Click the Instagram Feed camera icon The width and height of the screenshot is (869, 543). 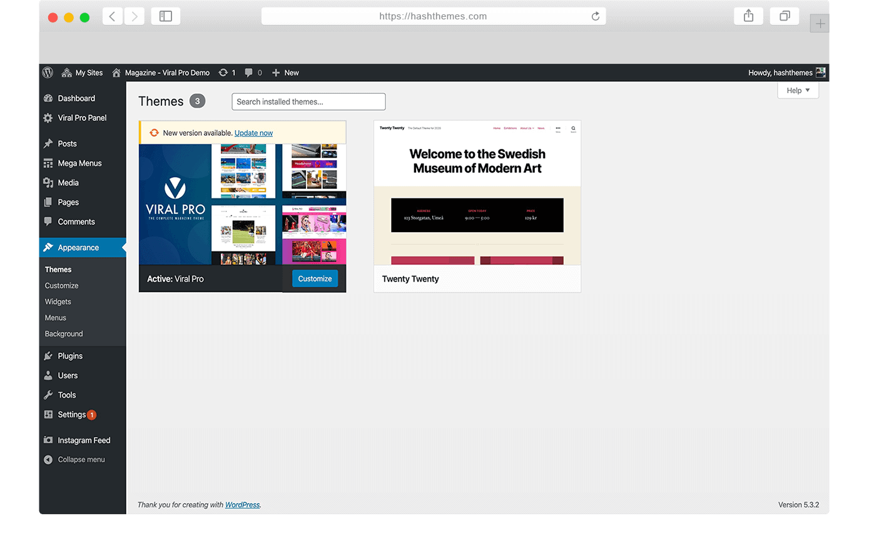pos(48,440)
